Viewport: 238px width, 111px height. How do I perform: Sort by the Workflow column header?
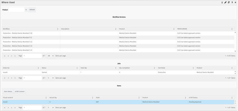point(6,29)
